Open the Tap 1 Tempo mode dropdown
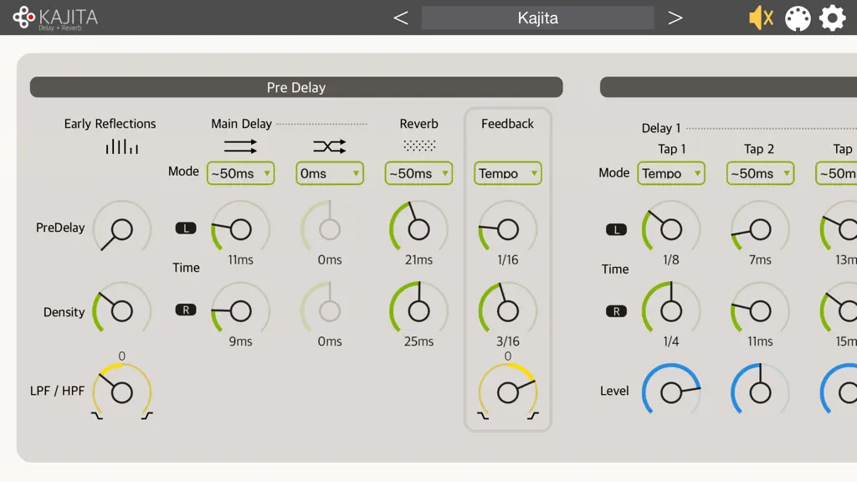857x482 pixels. coord(671,173)
